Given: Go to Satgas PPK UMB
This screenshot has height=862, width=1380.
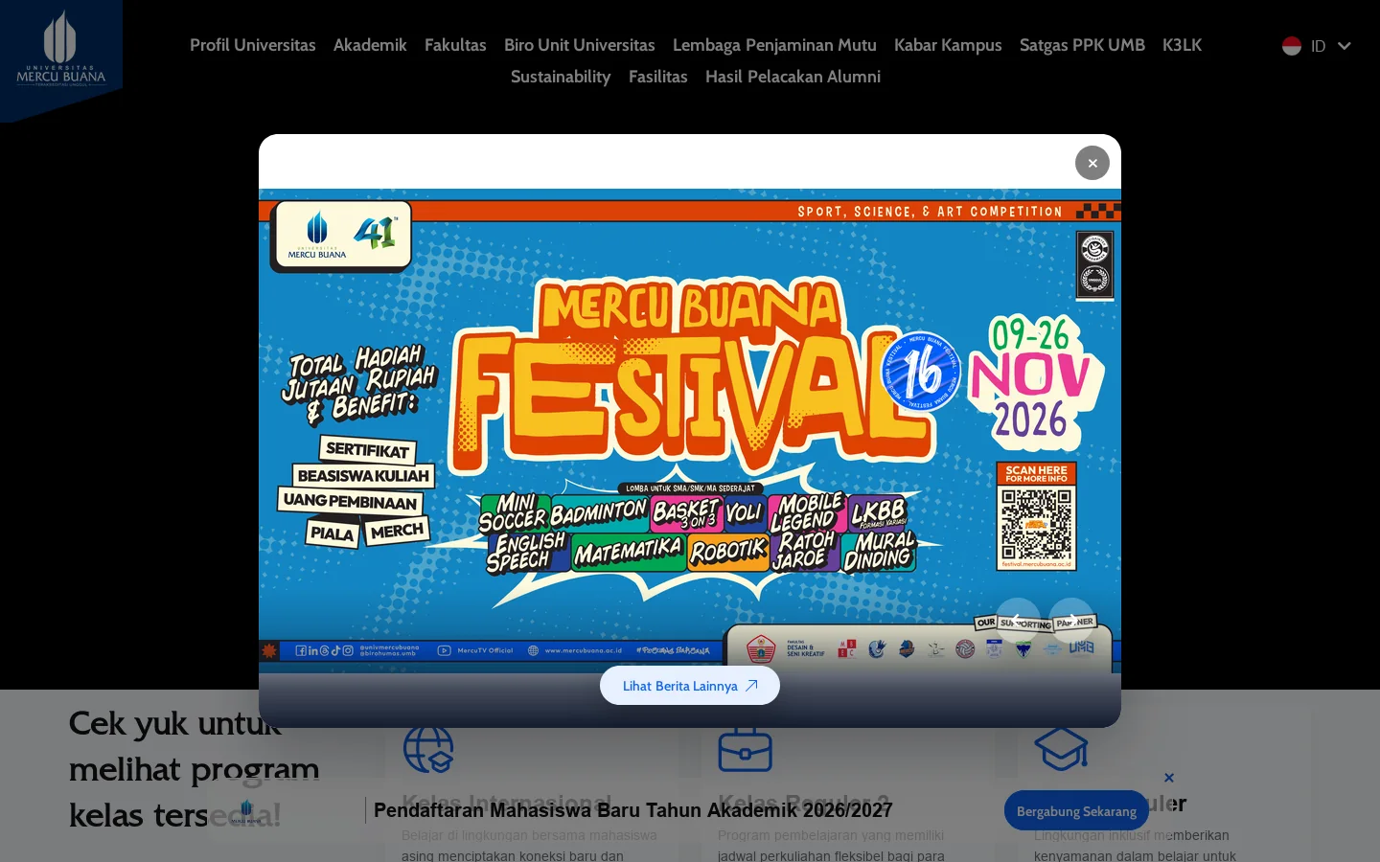Looking at the screenshot, I should (1082, 45).
